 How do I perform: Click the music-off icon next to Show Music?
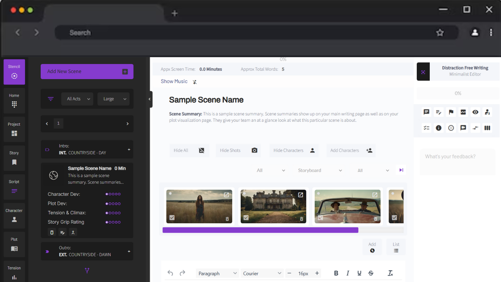pyautogui.click(x=195, y=82)
